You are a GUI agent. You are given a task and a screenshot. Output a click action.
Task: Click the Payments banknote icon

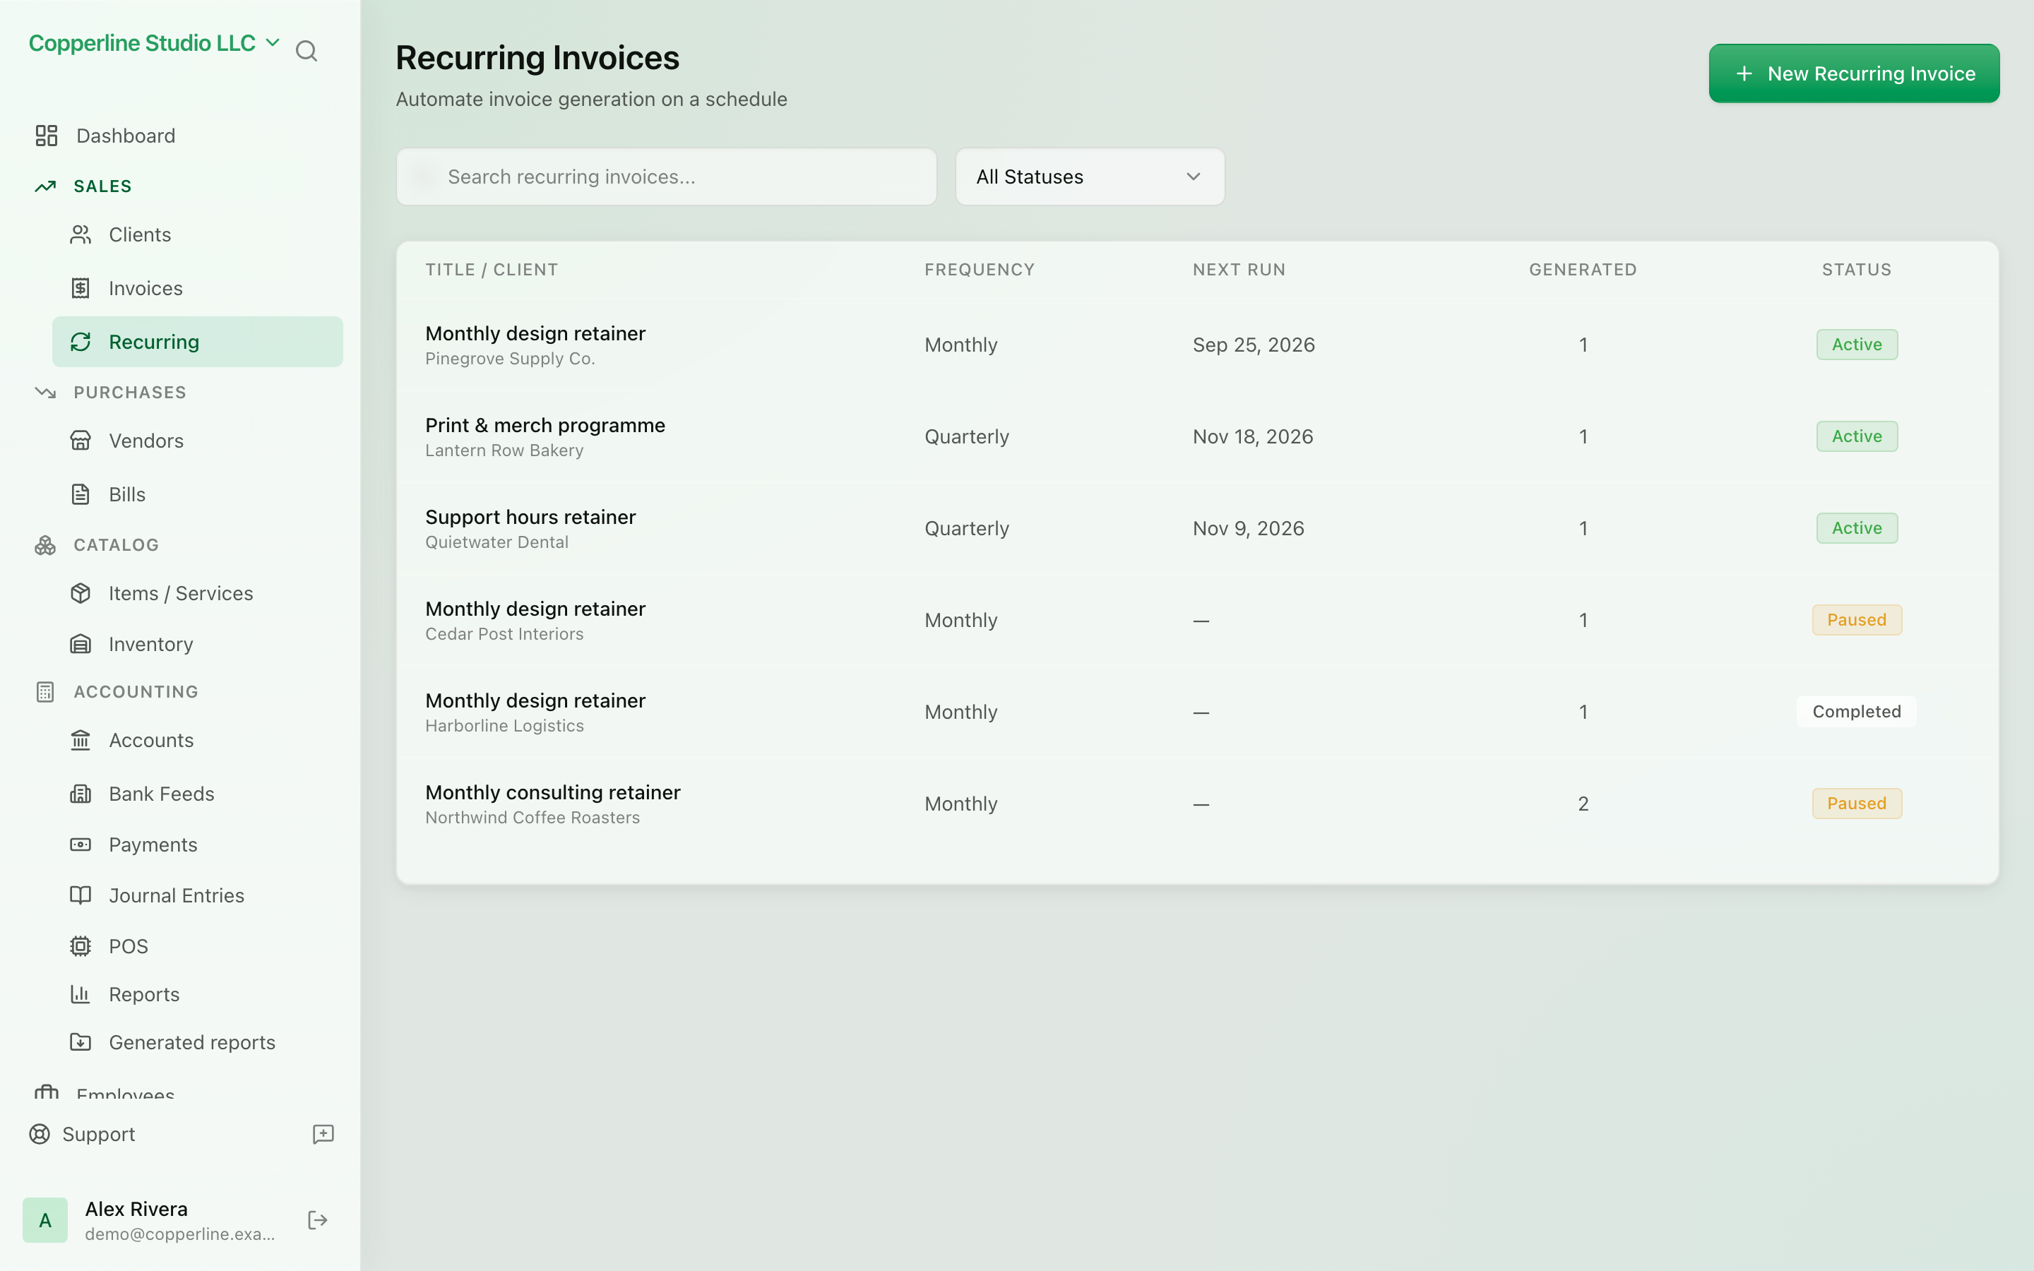pyautogui.click(x=81, y=844)
